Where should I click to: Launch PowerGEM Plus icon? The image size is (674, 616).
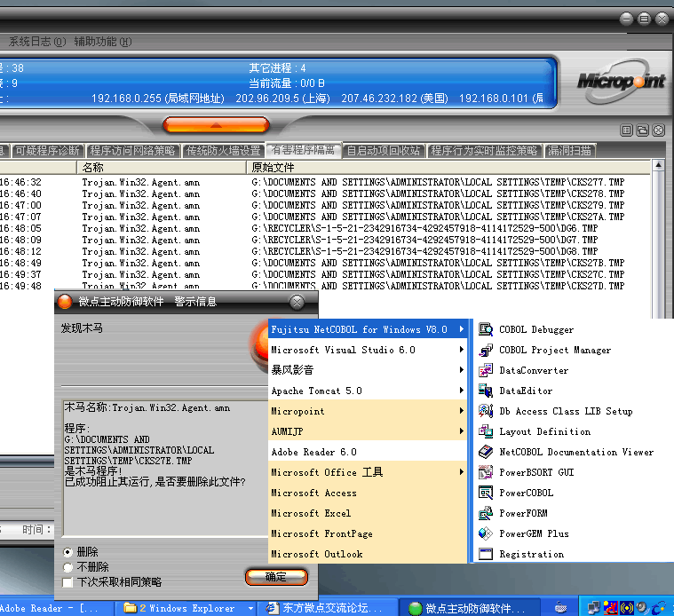pos(485,533)
